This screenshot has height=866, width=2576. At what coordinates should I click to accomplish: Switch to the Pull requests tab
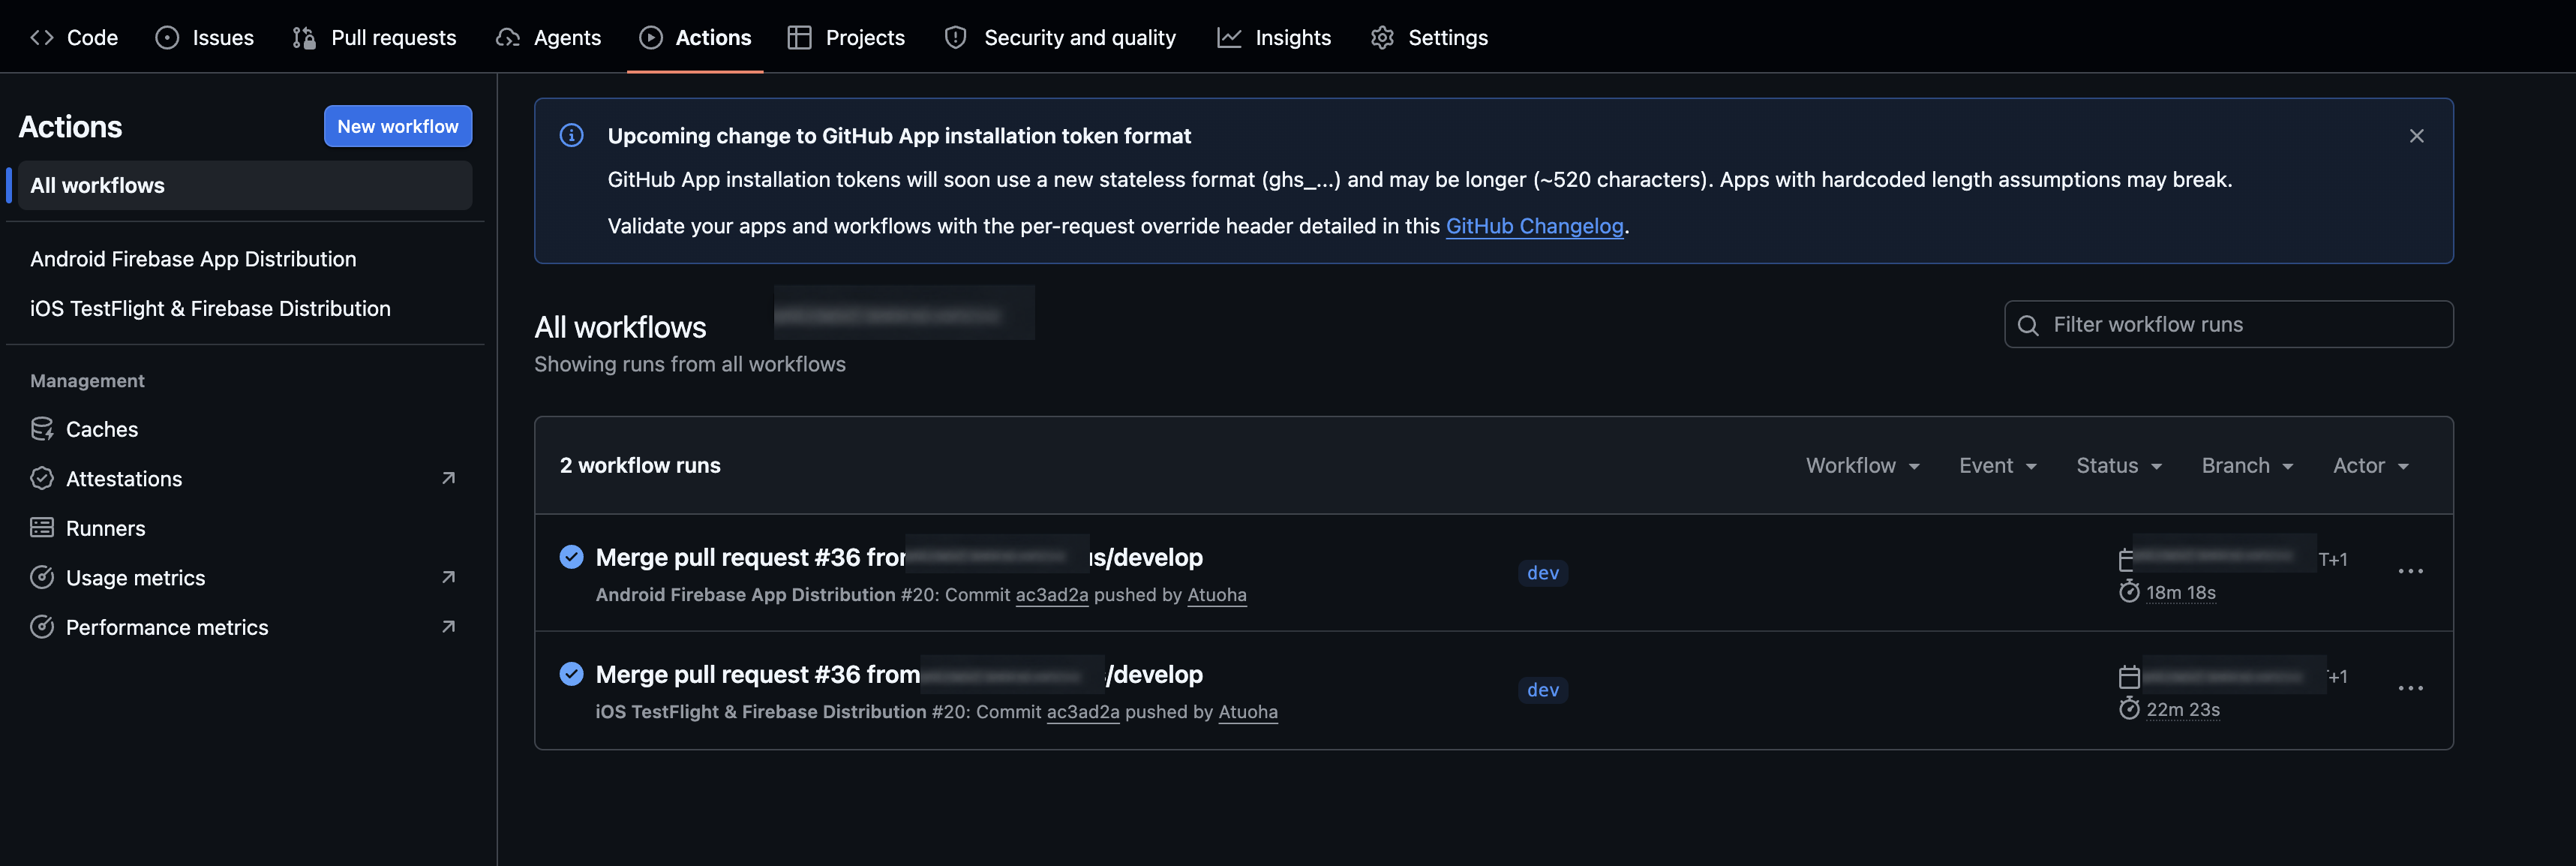[x=375, y=37]
